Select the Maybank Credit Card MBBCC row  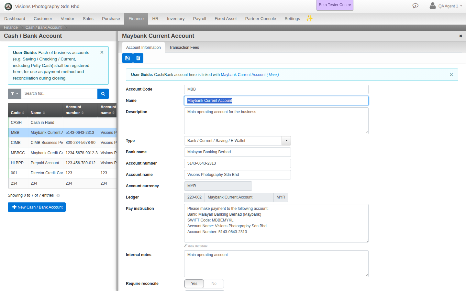(x=62, y=153)
